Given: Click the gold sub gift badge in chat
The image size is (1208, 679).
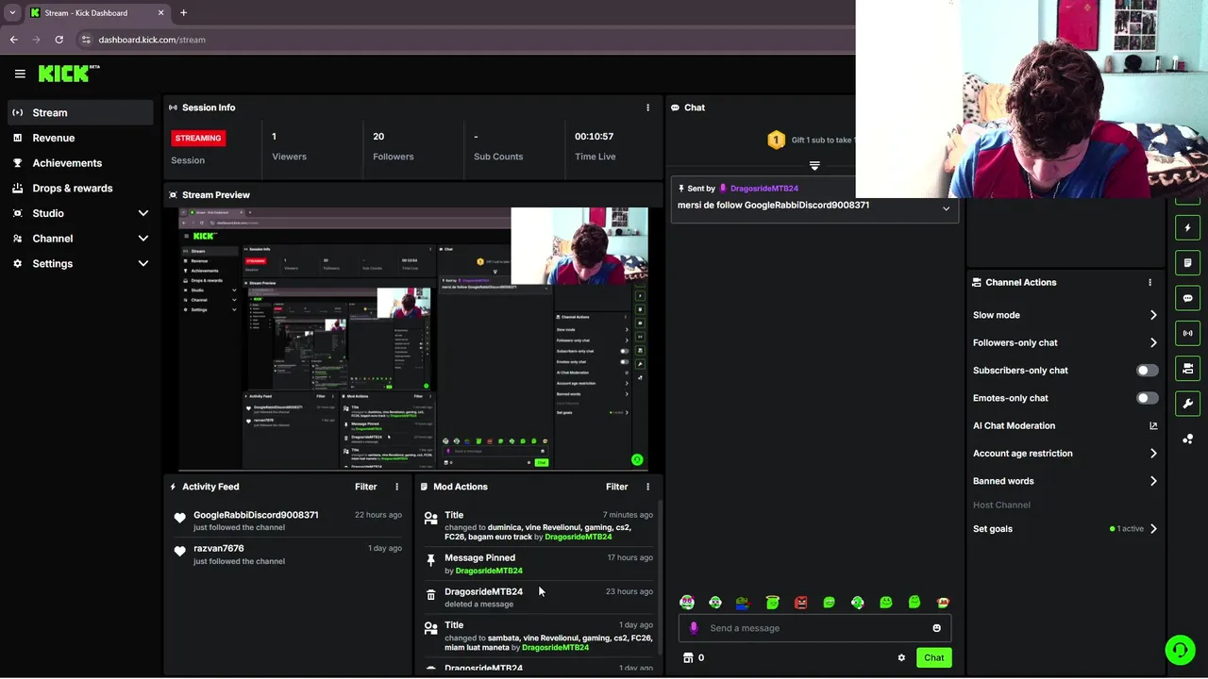Looking at the screenshot, I should click(776, 140).
